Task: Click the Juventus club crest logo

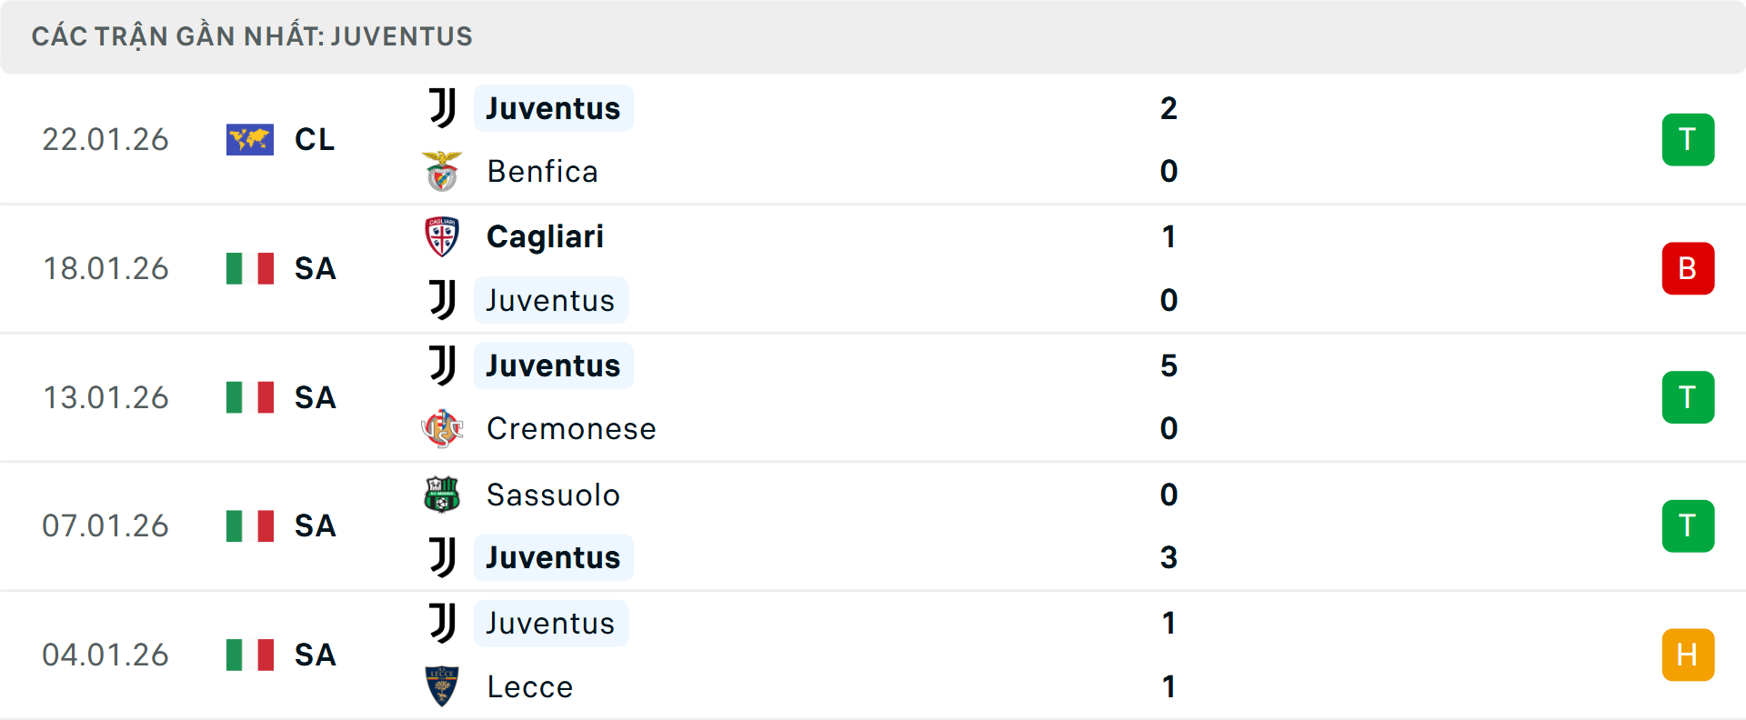Action: coord(442,107)
